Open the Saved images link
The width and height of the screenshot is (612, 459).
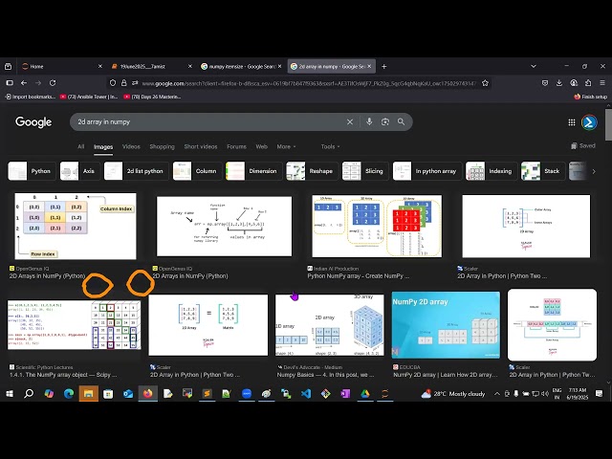click(582, 146)
